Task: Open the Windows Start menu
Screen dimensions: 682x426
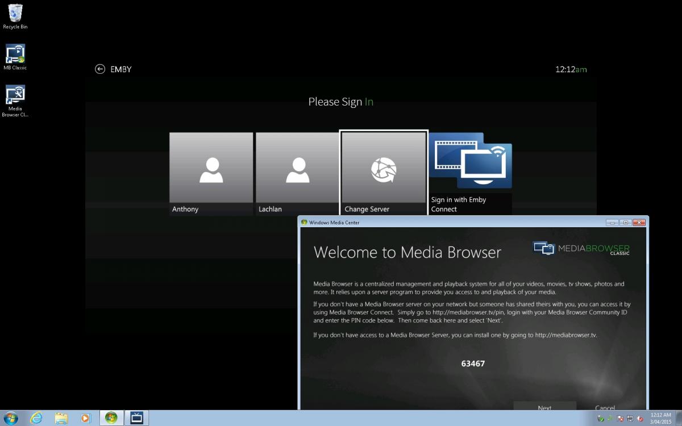Action: coord(10,418)
